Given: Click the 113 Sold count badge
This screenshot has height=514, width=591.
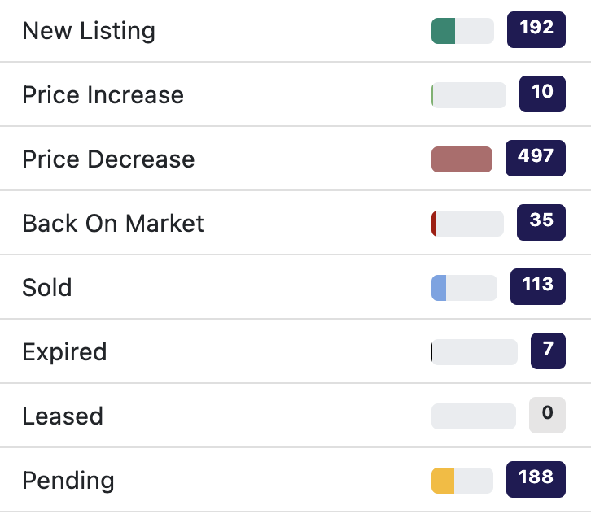Looking at the screenshot, I should tap(537, 287).
